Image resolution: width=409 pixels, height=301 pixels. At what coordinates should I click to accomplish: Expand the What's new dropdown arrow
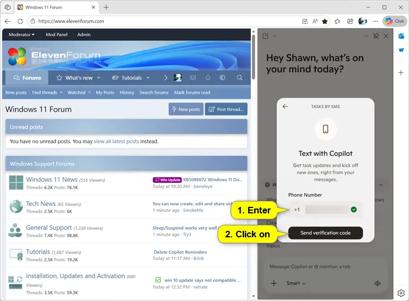tap(99, 78)
